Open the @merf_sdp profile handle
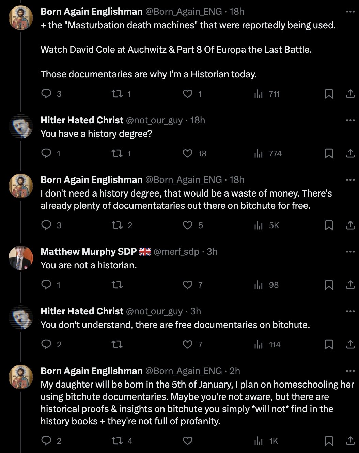 176,252
